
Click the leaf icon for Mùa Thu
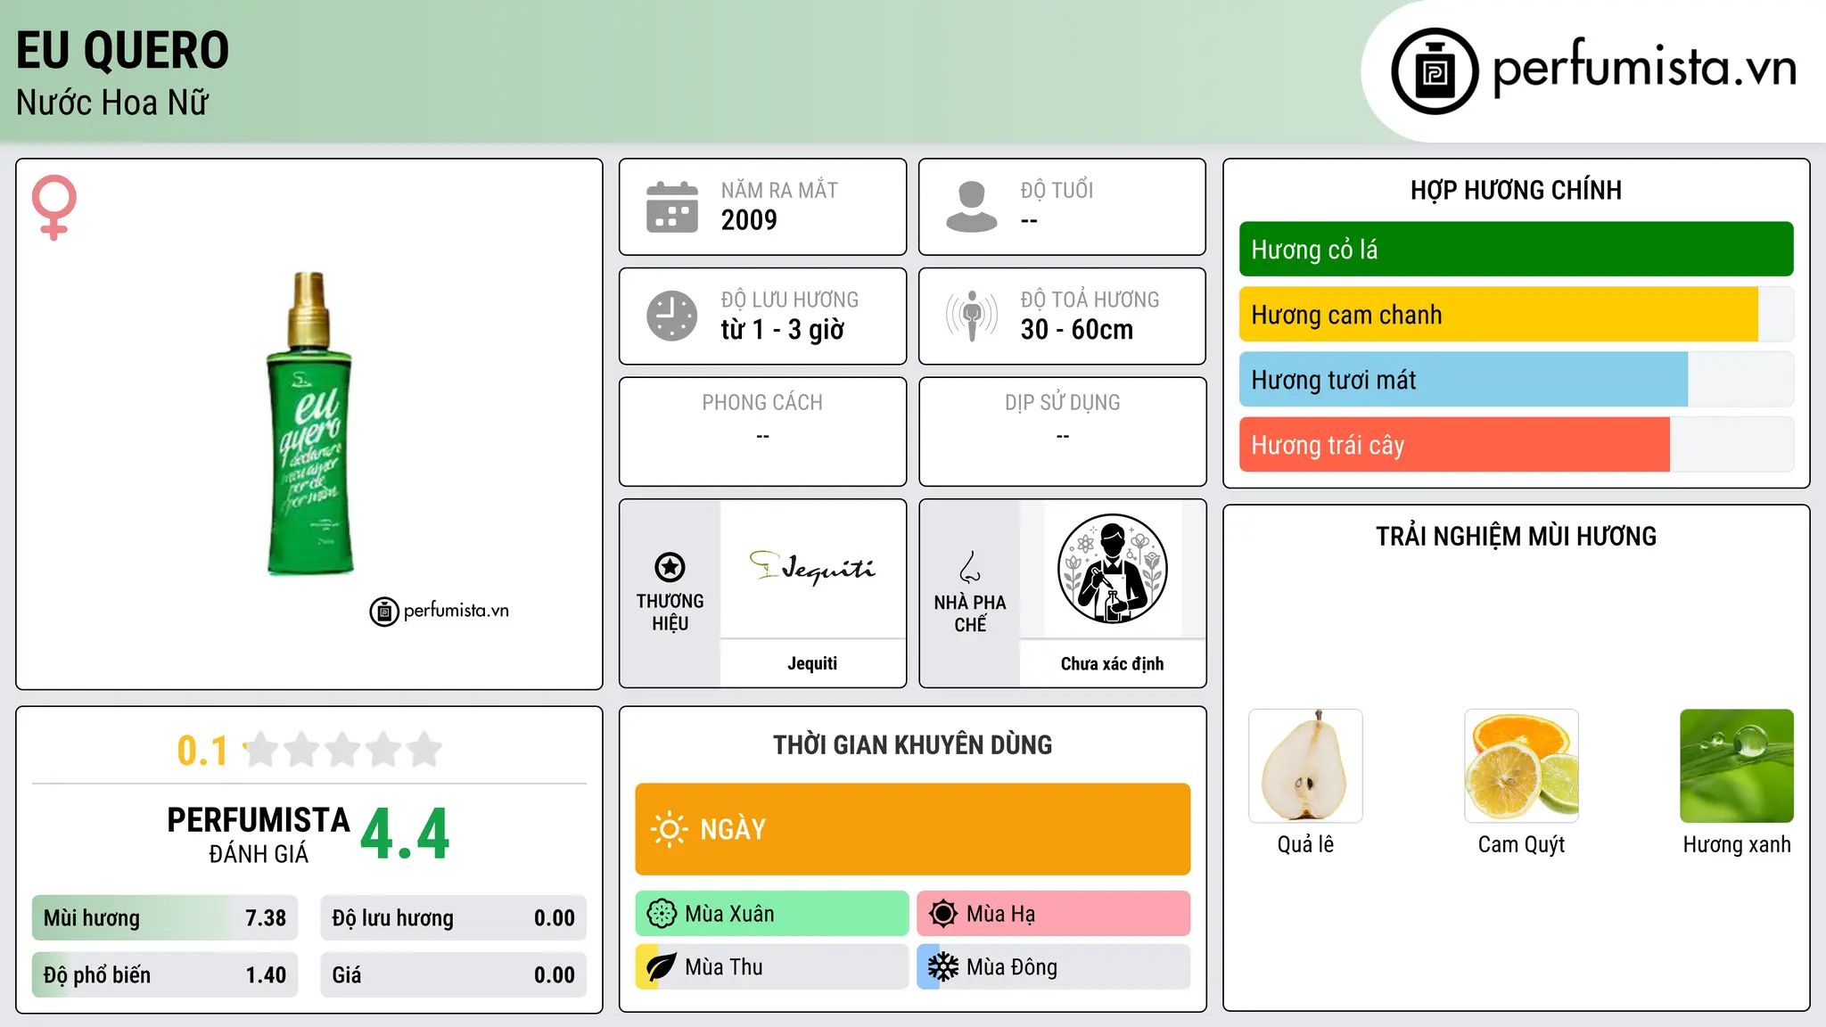coord(662,967)
